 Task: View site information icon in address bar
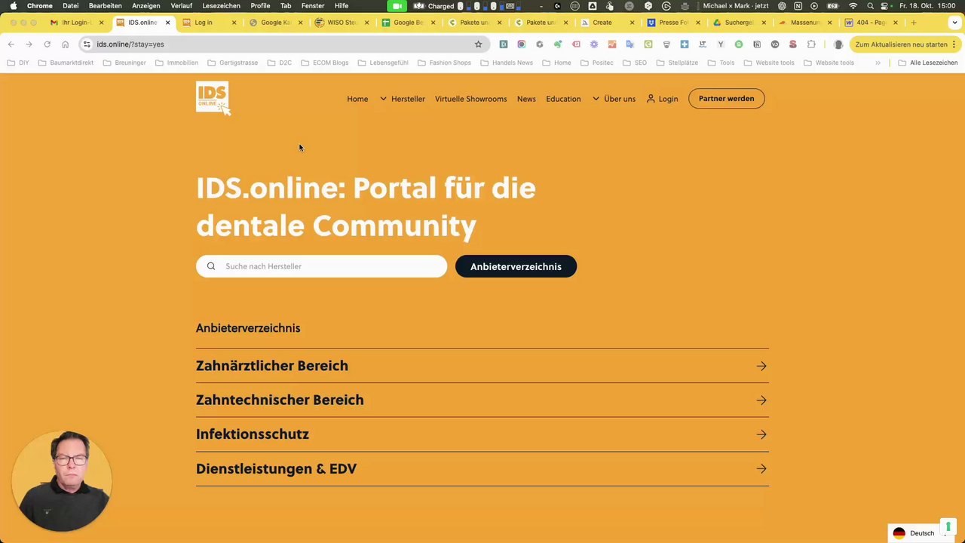point(87,44)
